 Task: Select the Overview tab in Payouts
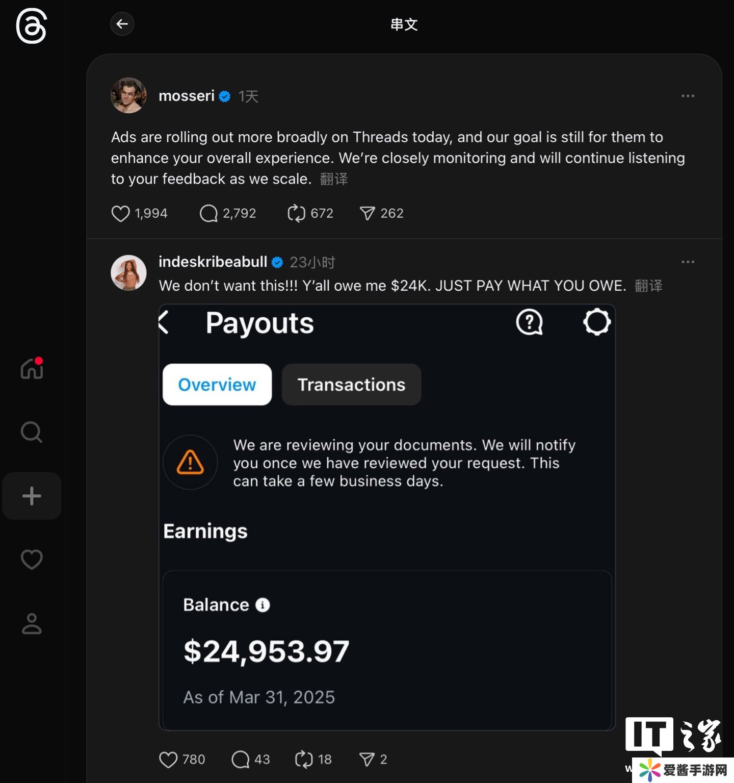pyautogui.click(x=217, y=385)
